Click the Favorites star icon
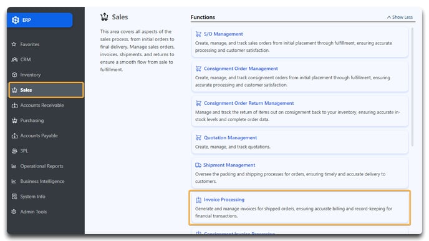The height and width of the screenshot is (241, 429). tap(14, 44)
